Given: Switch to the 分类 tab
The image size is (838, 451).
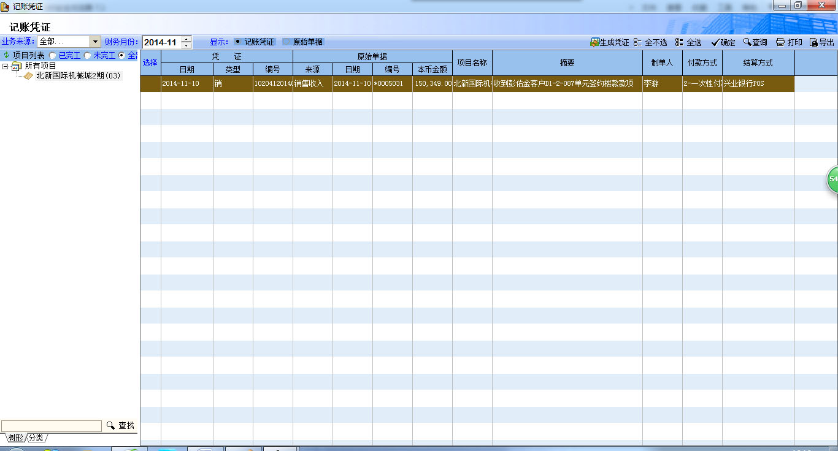Looking at the screenshot, I should [x=36, y=438].
